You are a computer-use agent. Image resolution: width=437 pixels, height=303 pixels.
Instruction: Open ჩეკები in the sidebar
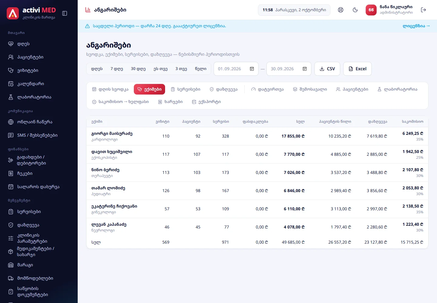pyautogui.click(x=39, y=174)
